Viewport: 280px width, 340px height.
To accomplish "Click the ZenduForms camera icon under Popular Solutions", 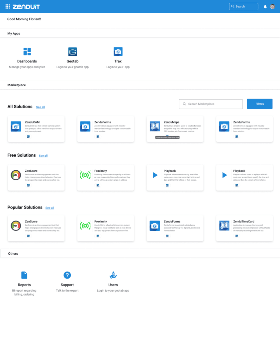I will click(x=155, y=226).
